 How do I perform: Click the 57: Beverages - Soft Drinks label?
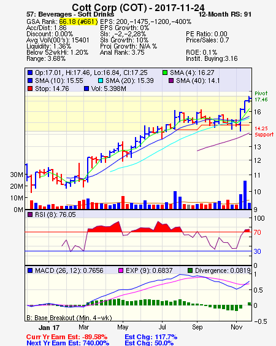tap(71, 15)
